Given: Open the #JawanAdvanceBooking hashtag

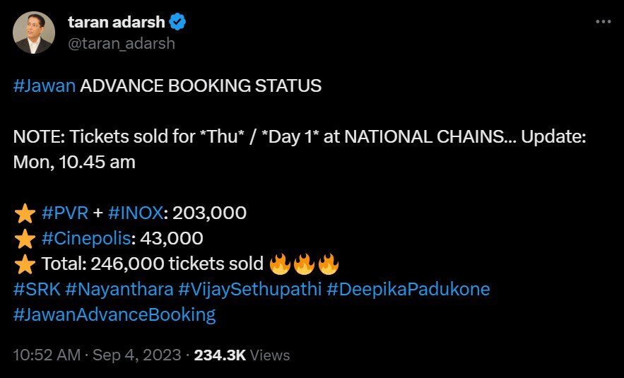Looking at the screenshot, I should pyautogui.click(x=114, y=314).
